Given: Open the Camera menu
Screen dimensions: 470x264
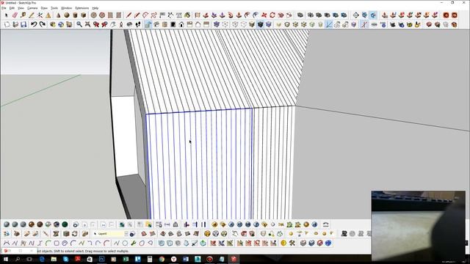Looking at the screenshot, I should [32, 8].
